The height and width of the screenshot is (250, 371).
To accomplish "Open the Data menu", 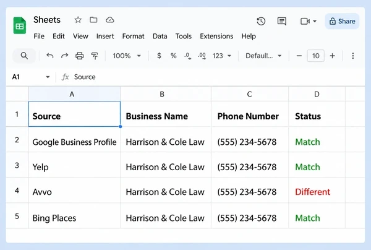I will [160, 37].
